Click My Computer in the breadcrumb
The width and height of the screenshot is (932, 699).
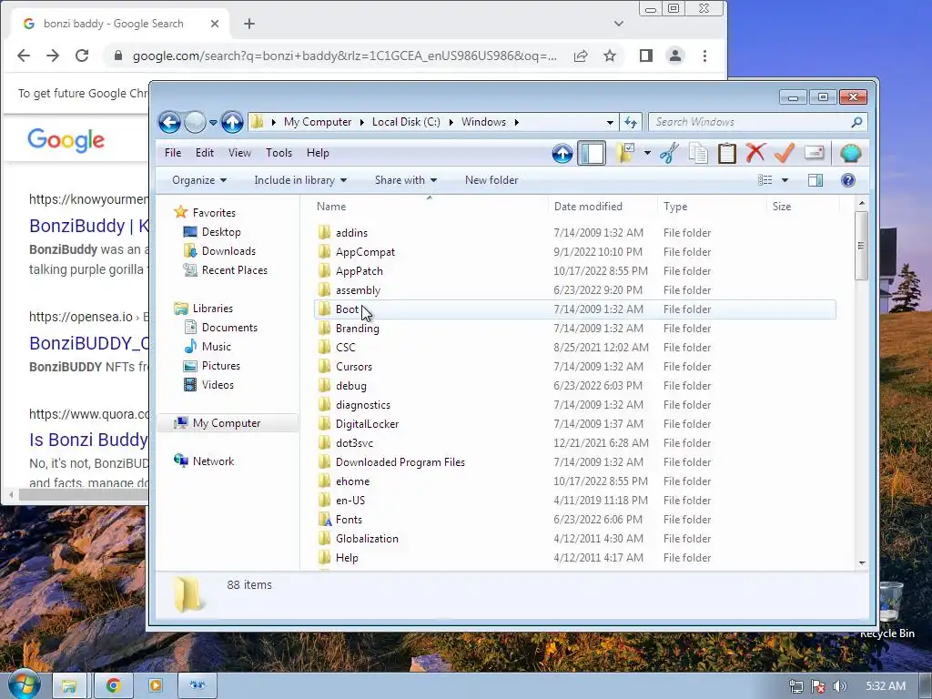pyautogui.click(x=318, y=122)
